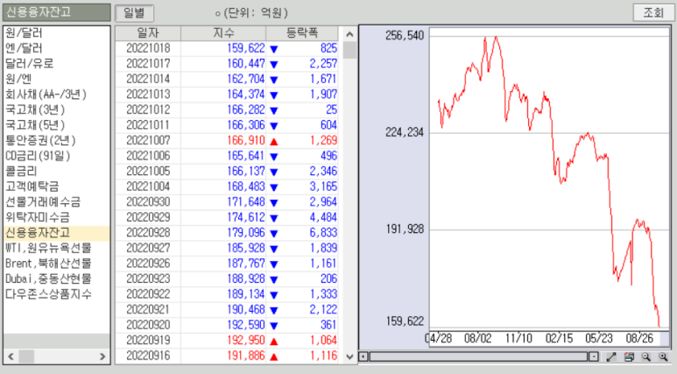The image size is (677, 374).
Task: Click the chart scrollbar left arrow
Action: click(x=364, y=356)
